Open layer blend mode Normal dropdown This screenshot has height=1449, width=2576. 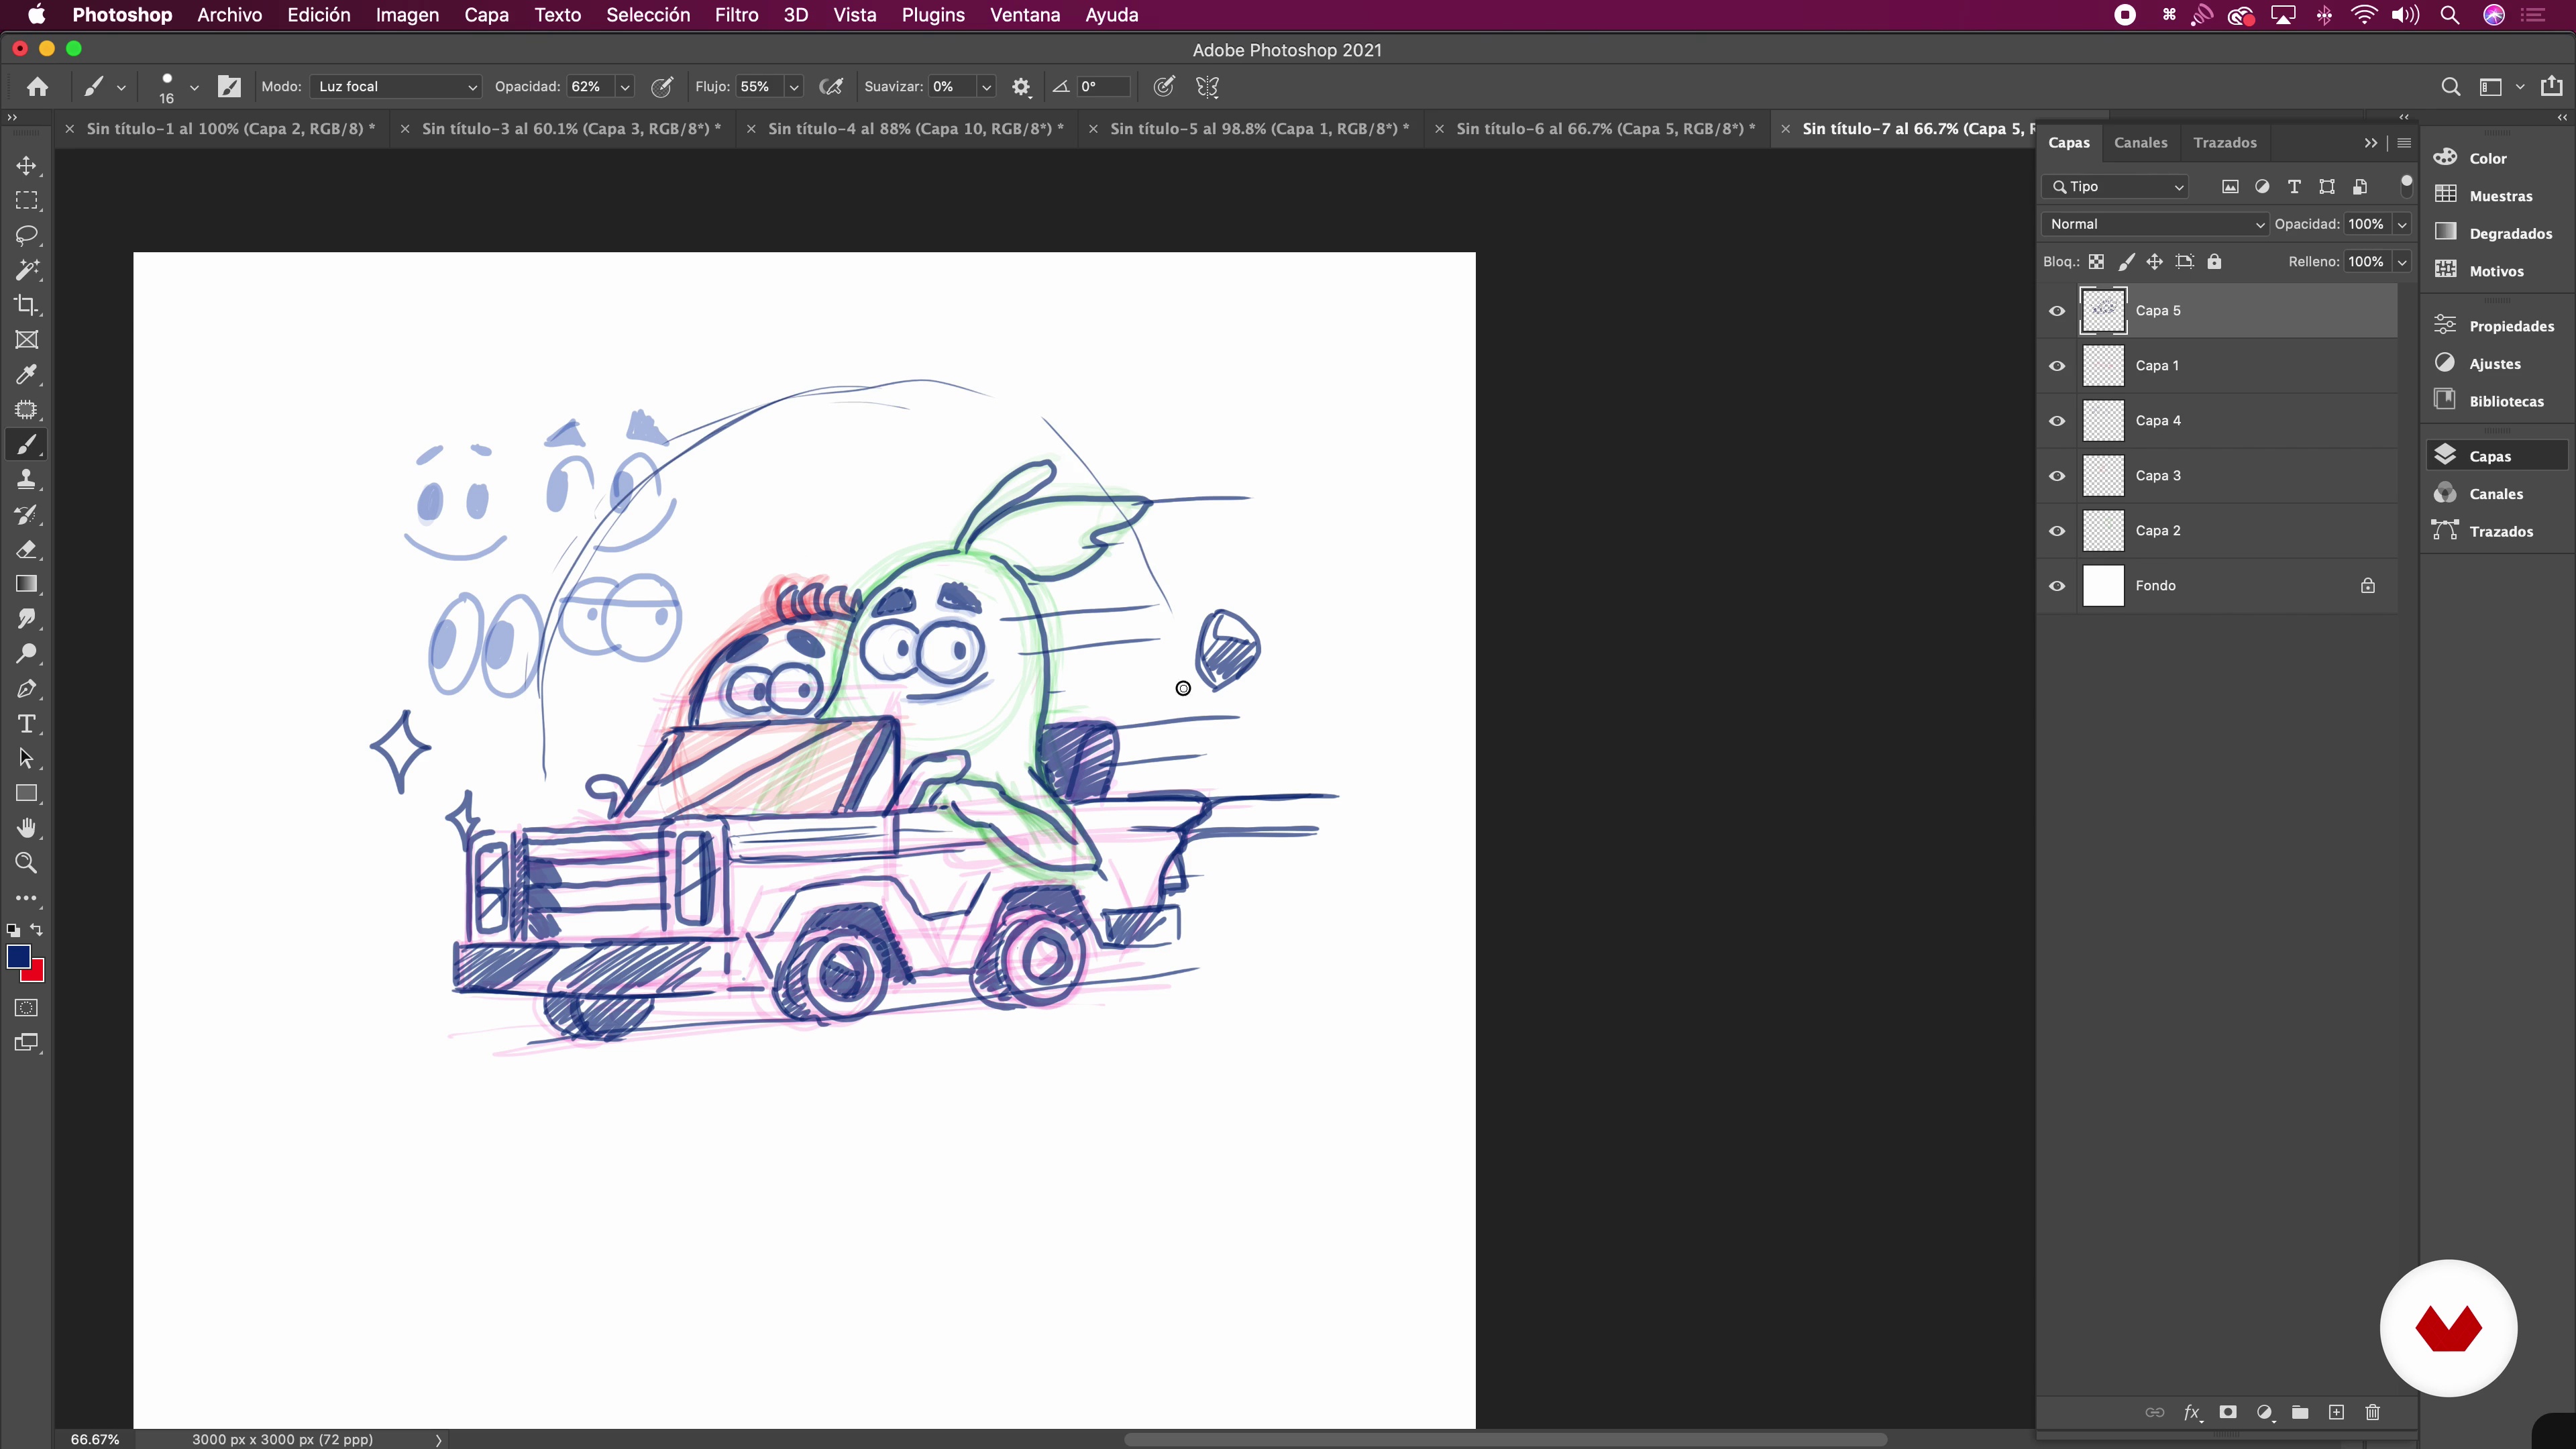[2155, 224]
